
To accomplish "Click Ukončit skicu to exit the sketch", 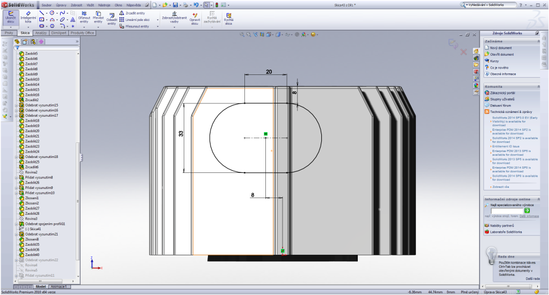I will [x=11, y=17].
